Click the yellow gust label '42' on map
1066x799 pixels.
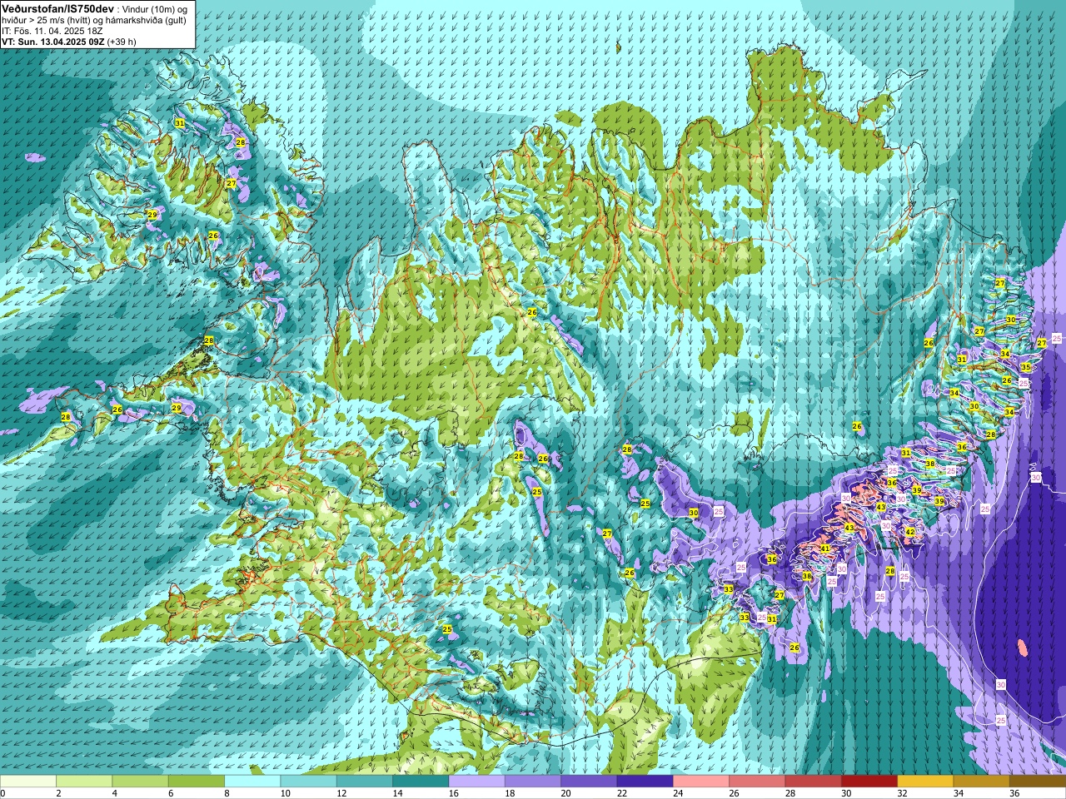tap(910, 532)
